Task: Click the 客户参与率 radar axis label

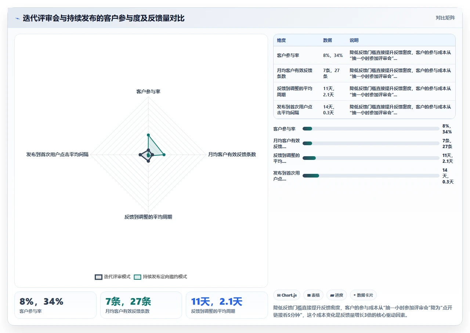Action: (x=148, y=92)
